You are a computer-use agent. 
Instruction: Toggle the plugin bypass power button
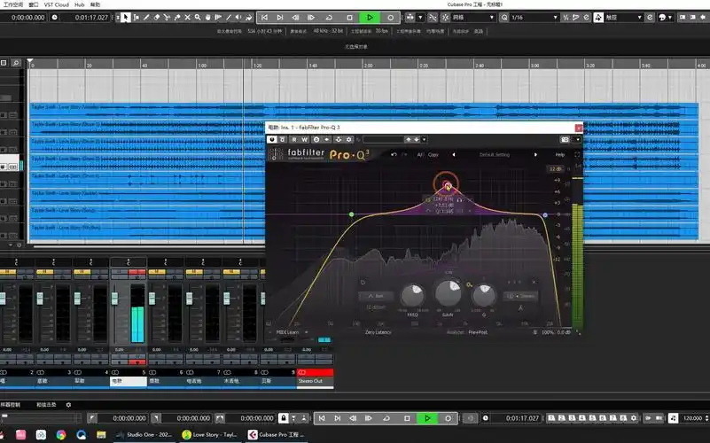272,139
